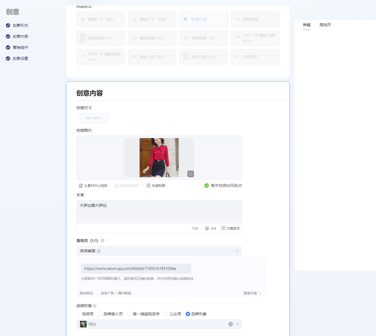376x336 pixels.
Task: Switch to the 外层 preview tab
Action: 306,25
